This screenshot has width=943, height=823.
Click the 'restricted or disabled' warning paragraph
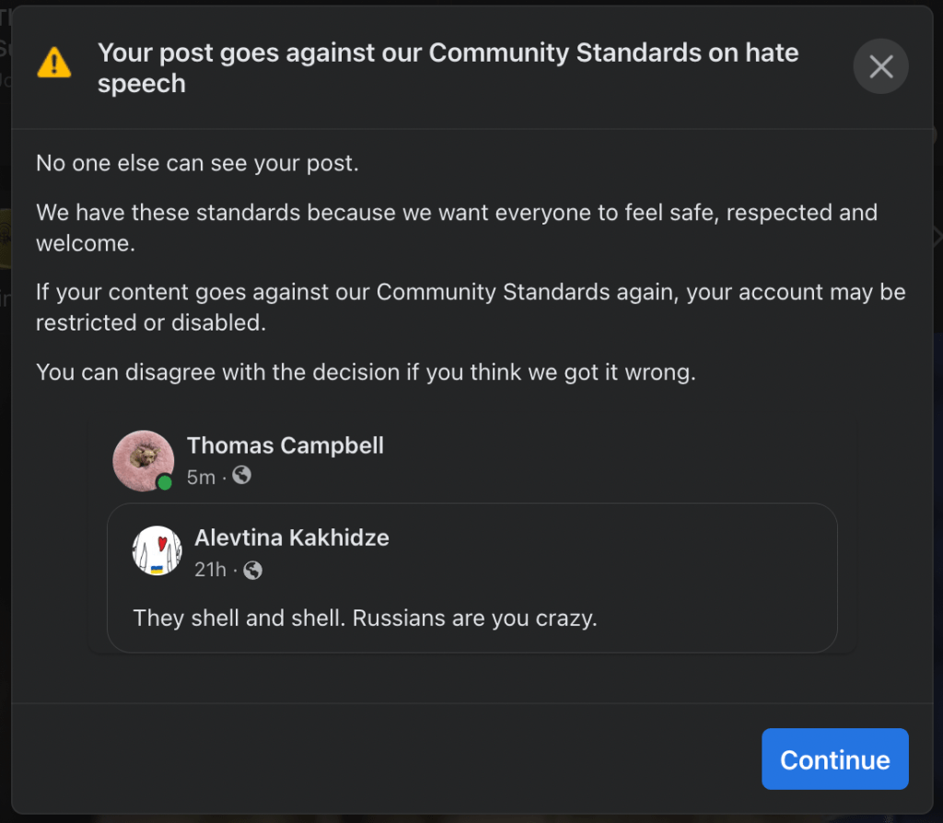[471, 307]
